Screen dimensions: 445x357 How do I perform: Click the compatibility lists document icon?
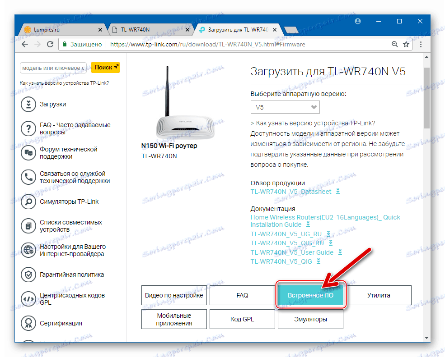tap(28, 226)
